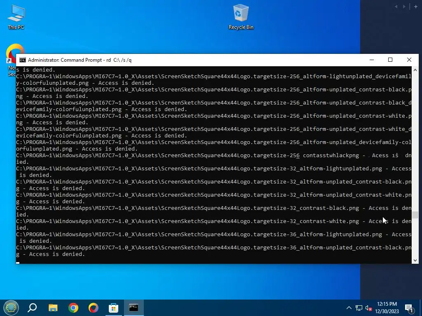Click the Command Prompt title bar icon
Viewport: 422px width, 316px height.
(23, 60)
